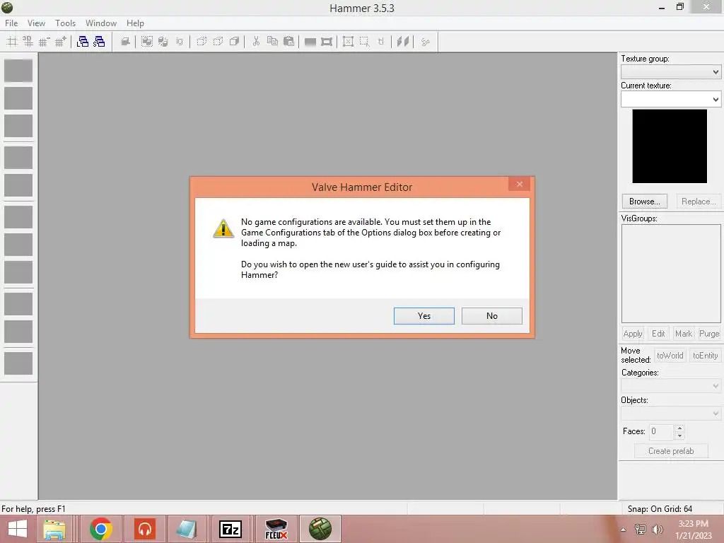
Task: Expand the Texture group dropdown
Action: coord(716,72)
